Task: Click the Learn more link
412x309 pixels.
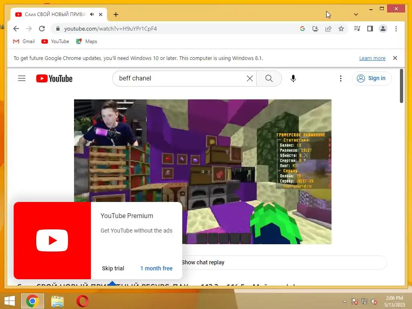Action: (372, 58)
